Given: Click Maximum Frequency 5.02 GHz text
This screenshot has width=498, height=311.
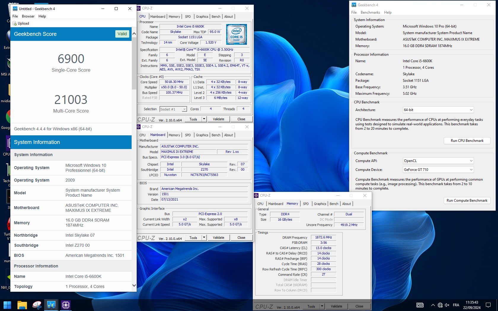Looking at the screenshot, I should (409, 94).
